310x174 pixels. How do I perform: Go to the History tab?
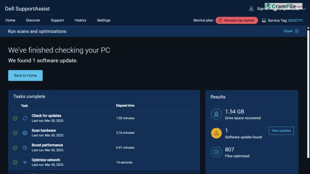pyautogui.click(x=80, y=20)
